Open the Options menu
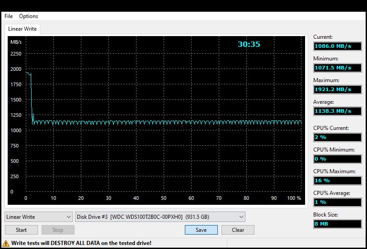 [28, 16]
